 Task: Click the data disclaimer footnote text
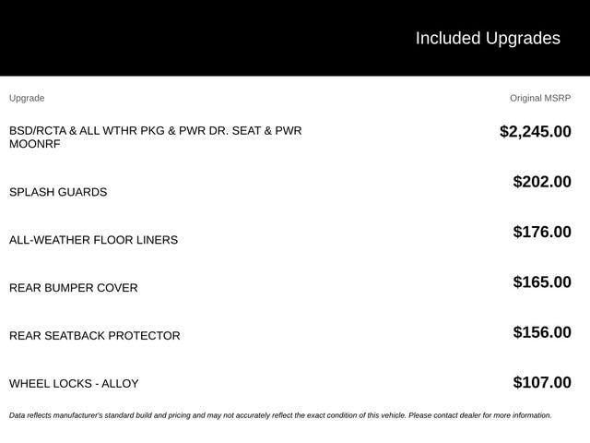click(x=280, y=415)
